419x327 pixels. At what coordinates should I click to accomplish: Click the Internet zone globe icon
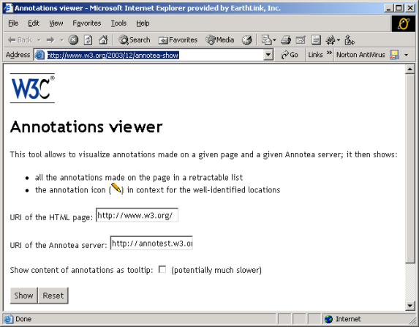coord(328,319)
